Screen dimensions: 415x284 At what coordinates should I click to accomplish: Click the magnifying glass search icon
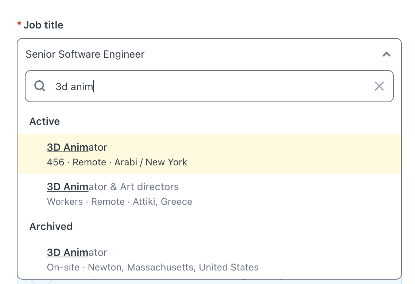(39, 86)
